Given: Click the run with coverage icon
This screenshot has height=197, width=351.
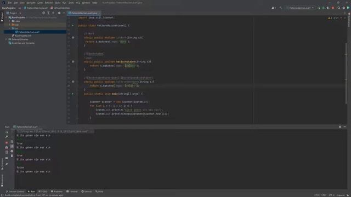Looking at the screenshot, I should (x=328, y=8).
